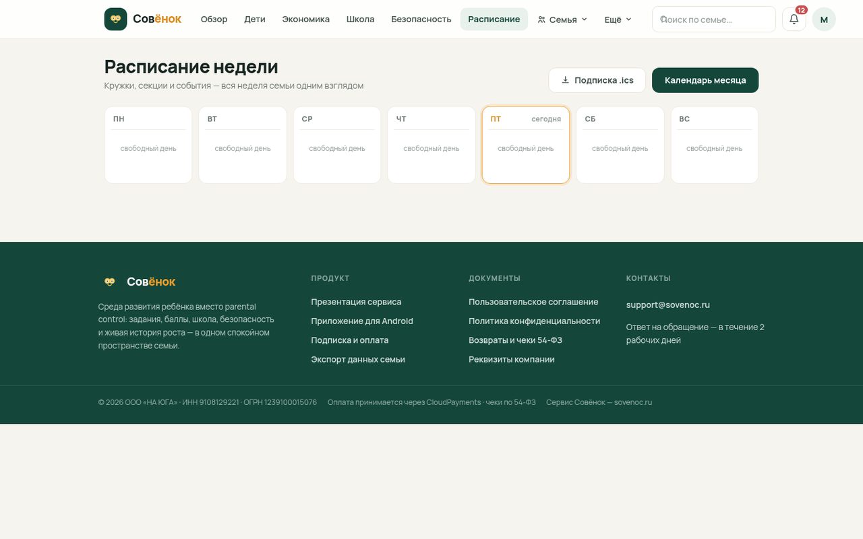Go to the Обзор tab
This screenshot has width=863, height=539.
click(214, 20)
